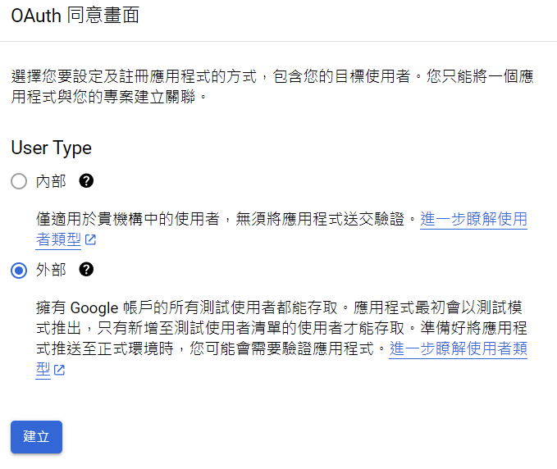The height and width of the screenshot is (469, 557).
Task: Click the OAuth 同意畫面 page title
Action: (x=75, y=16)
